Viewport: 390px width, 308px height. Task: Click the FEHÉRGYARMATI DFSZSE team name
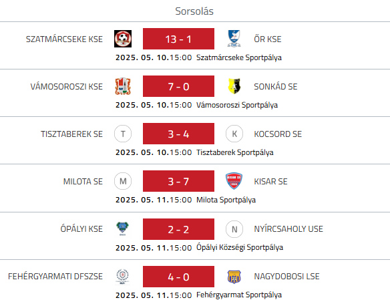pos(55,277)
